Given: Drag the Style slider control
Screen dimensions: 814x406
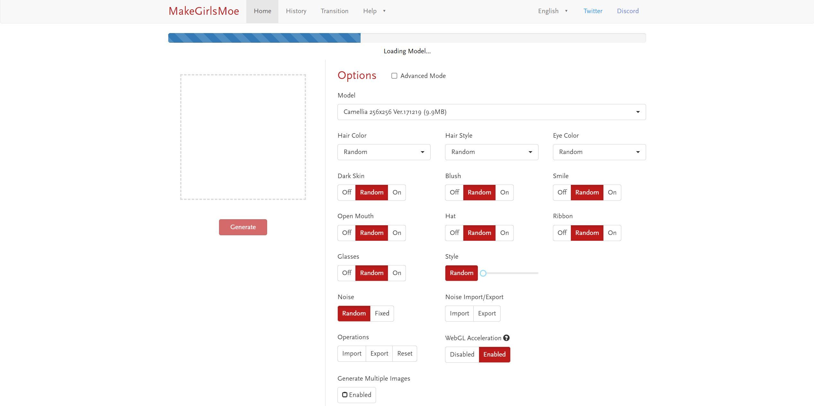Looking at the screenshot, I should [483, 272].
